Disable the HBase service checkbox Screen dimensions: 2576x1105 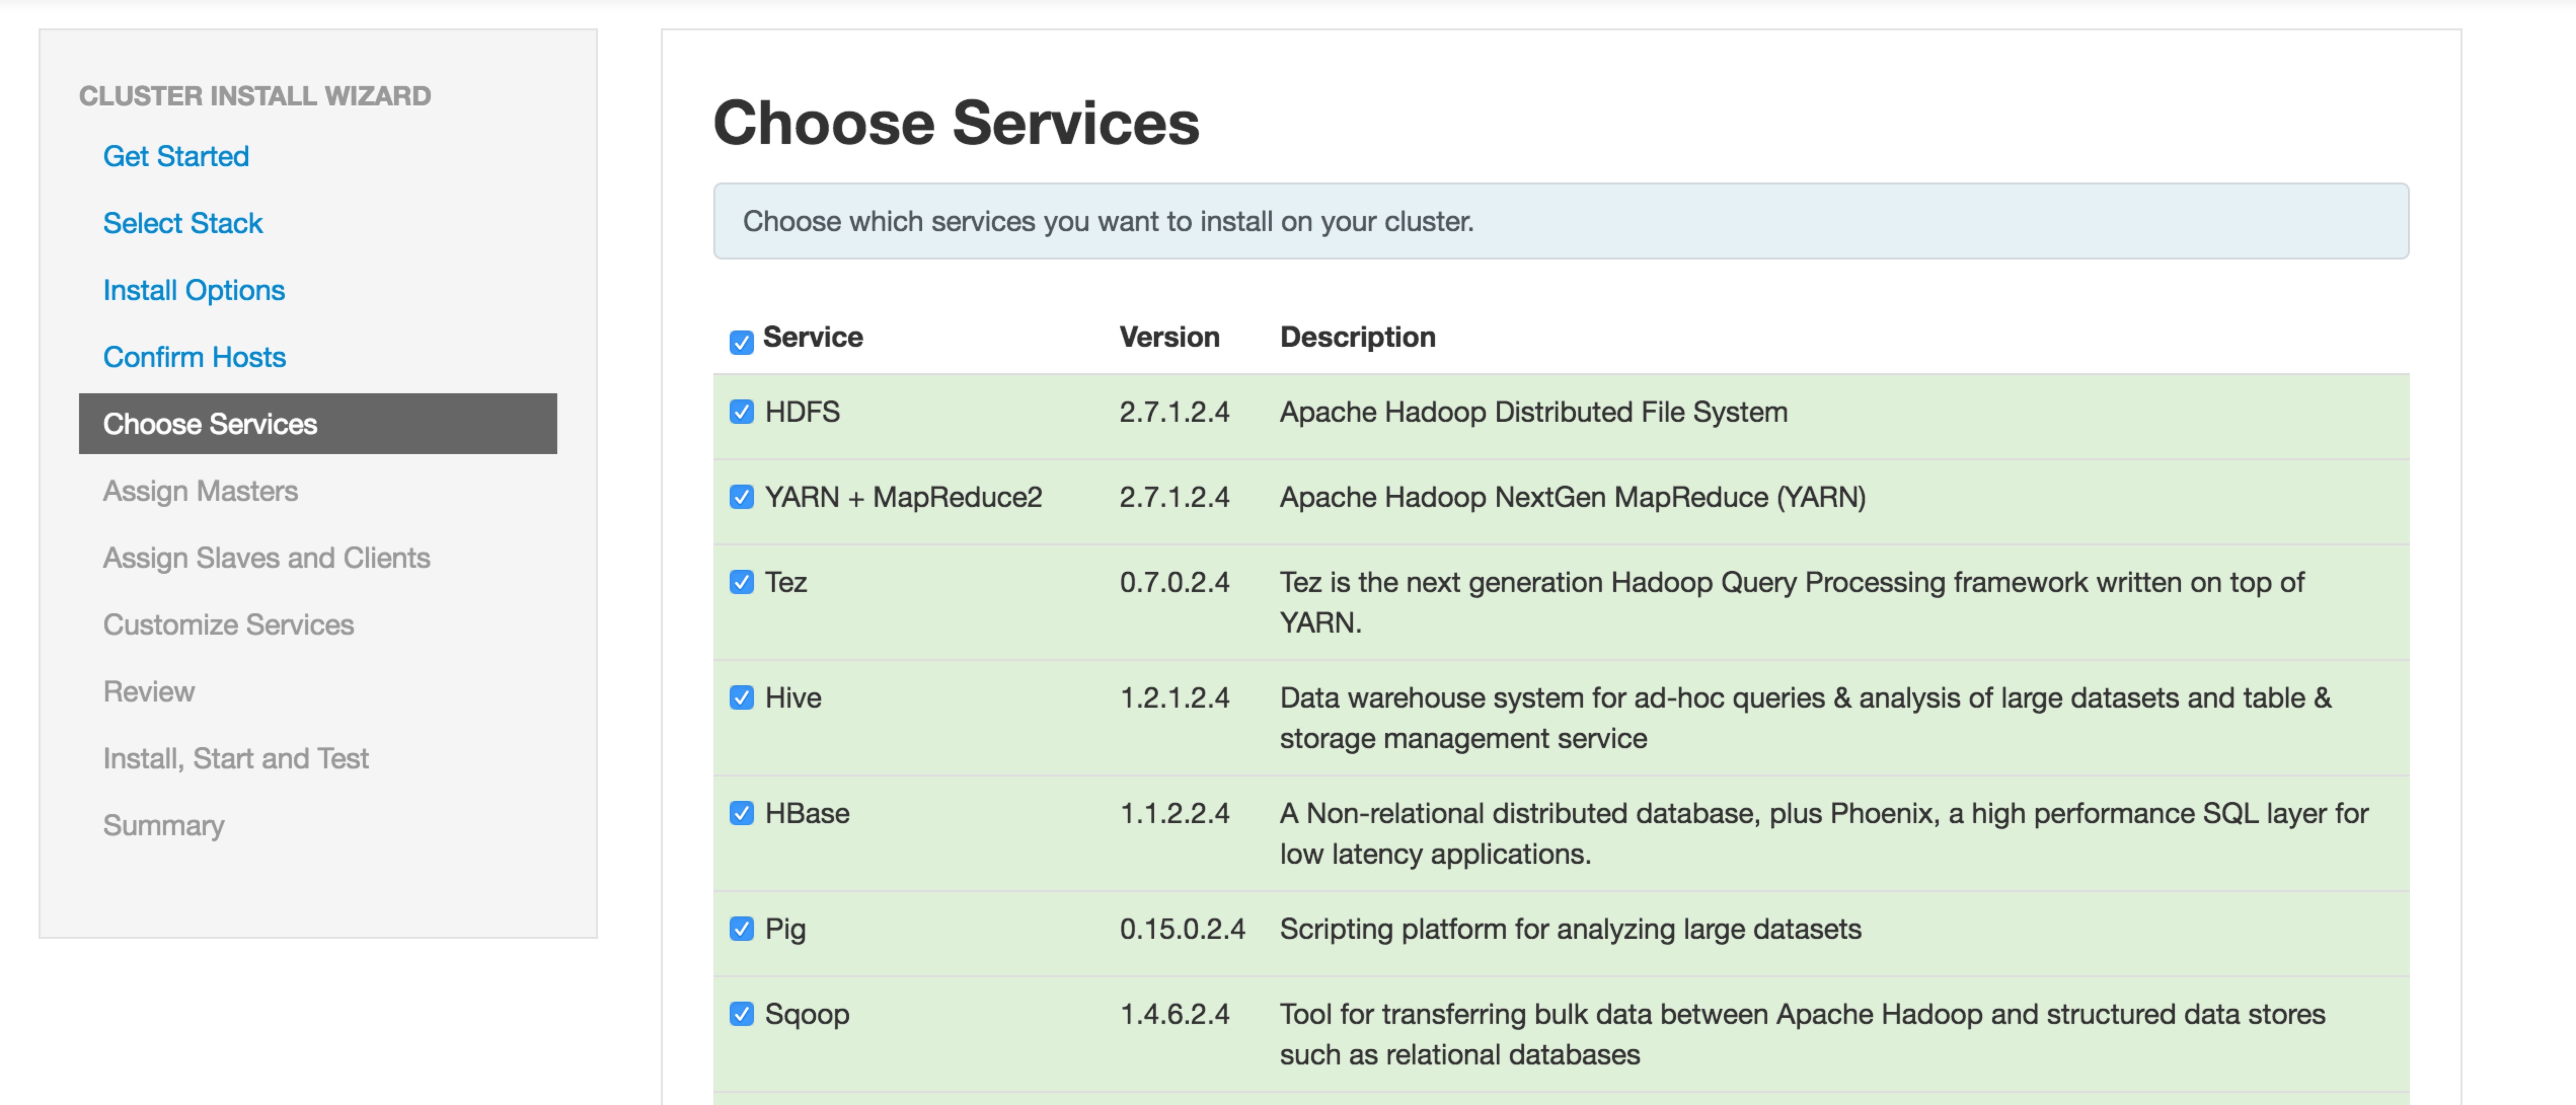coord(741,813)
